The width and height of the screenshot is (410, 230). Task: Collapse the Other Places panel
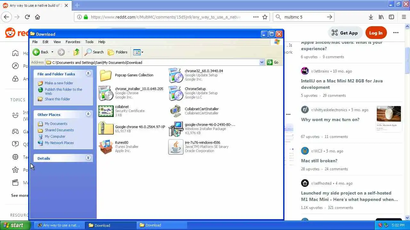tap(88, 114)
